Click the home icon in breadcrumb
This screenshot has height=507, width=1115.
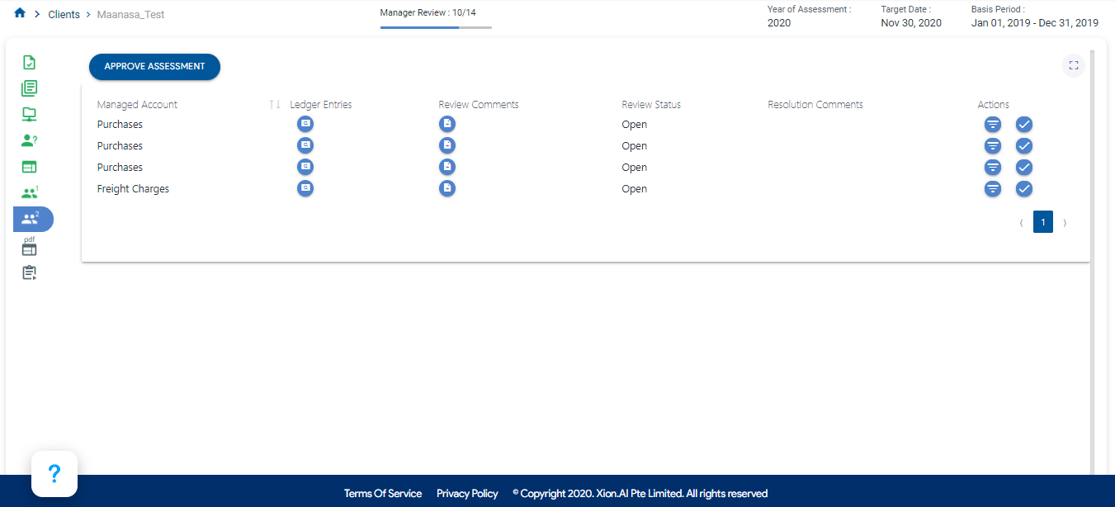tap(20, 14)
